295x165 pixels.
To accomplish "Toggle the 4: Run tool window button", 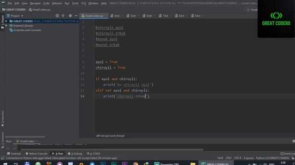I will 58,154.
